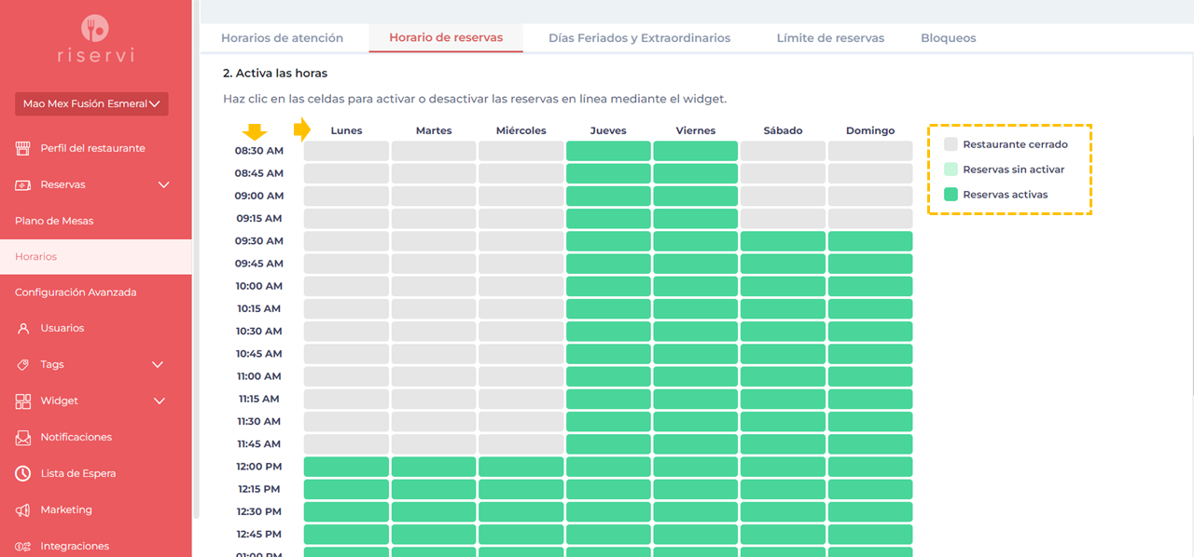Click the Usuarios person icon
1194x557 pixels.
pyautogui.click(x=23, y=328)
